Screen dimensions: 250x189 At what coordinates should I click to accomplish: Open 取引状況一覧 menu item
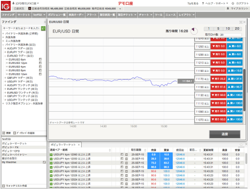tap(107, 15)
